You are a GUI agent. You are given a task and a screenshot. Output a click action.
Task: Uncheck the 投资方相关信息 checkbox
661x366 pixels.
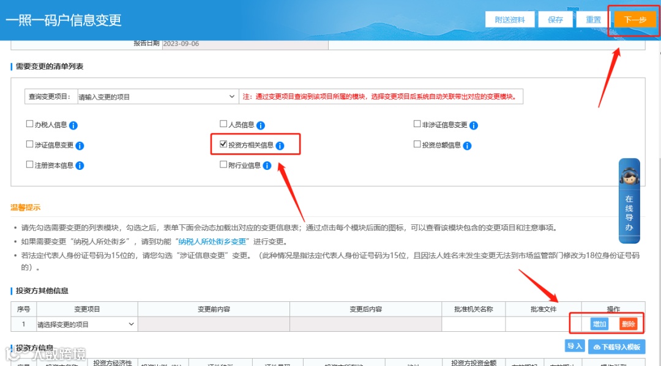point(223,144)
